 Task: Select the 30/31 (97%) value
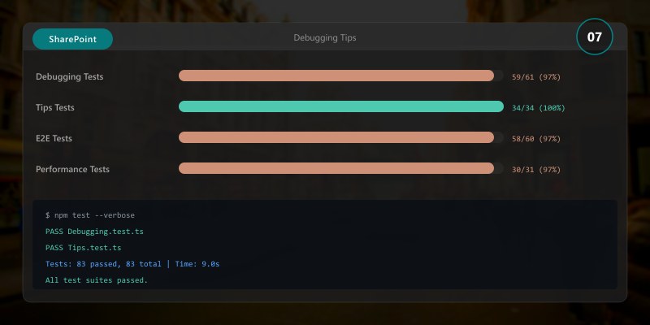536,170
